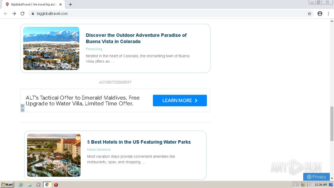Open 5 Best Hotels Featuring Water Parks article
334x188 pixels.
pyautogui.click(x=139, y=142)
